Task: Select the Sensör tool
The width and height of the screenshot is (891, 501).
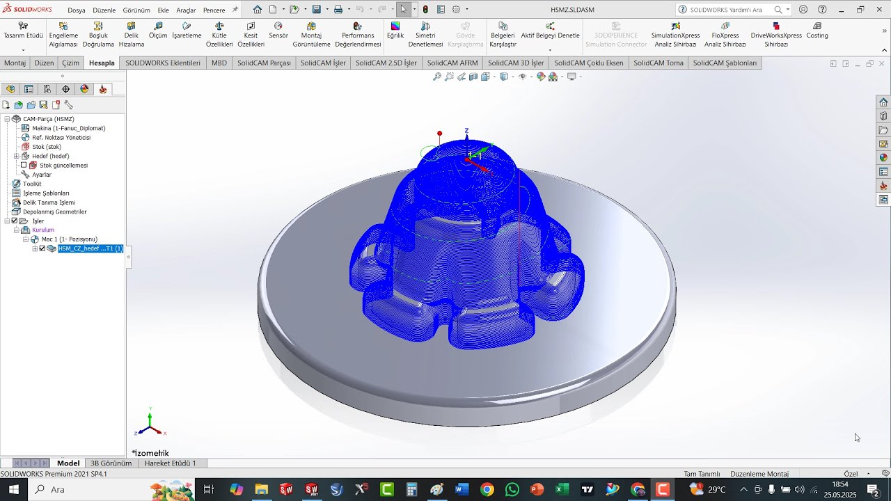Action: 278,31
